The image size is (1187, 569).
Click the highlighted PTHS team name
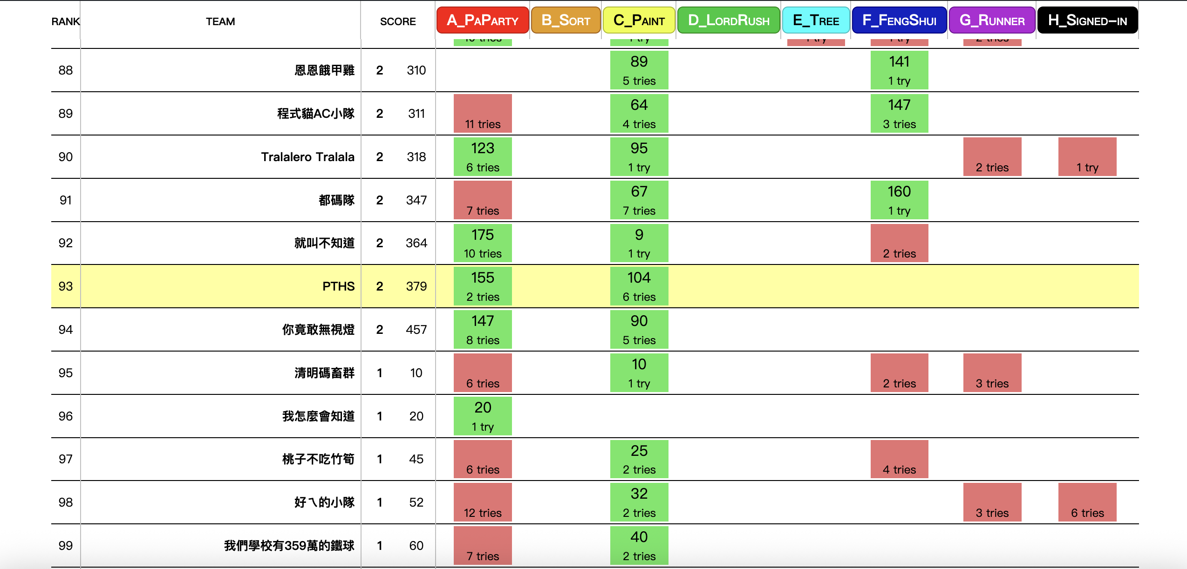(x=338, y=286)
